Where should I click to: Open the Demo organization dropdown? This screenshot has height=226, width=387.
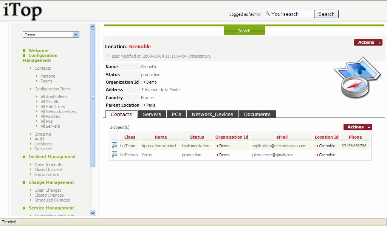tap(51, 35)
